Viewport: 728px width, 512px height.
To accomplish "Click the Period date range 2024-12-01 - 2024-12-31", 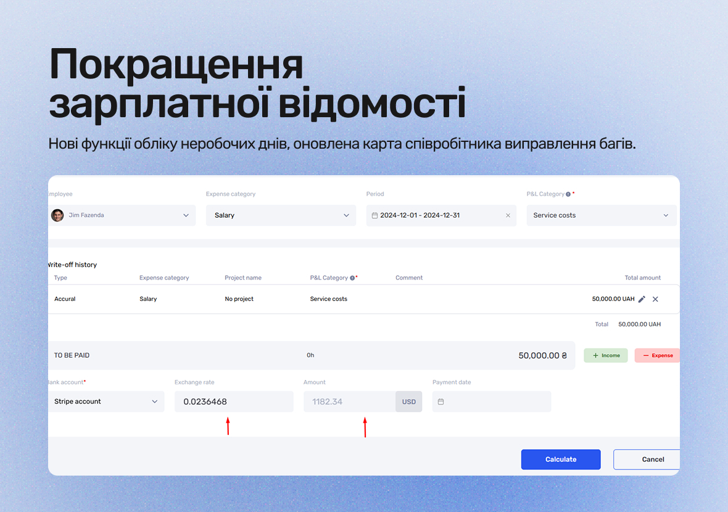I will [x=420, y=215].
